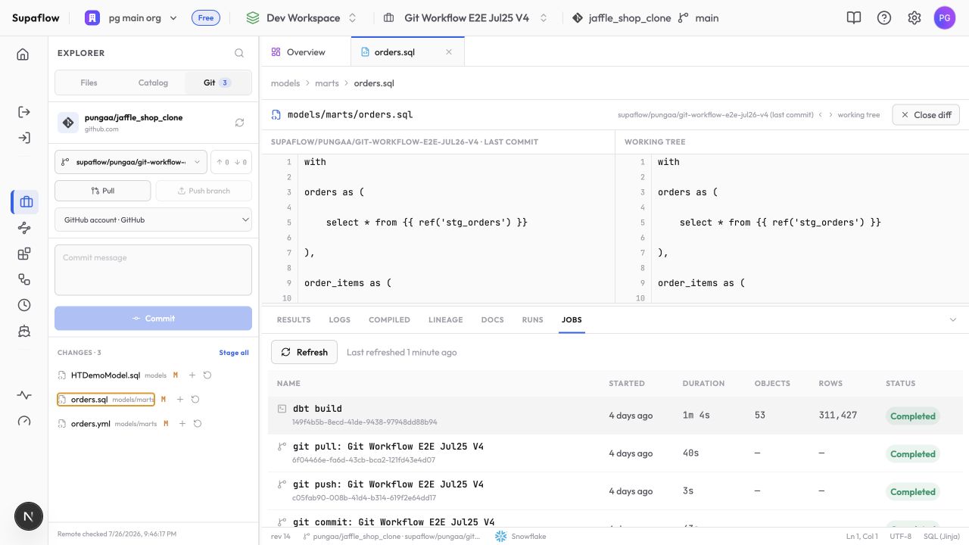Open the gauge dashboard icon in sidebar
This screenshot has width=969, height=545.
[24, 422]
